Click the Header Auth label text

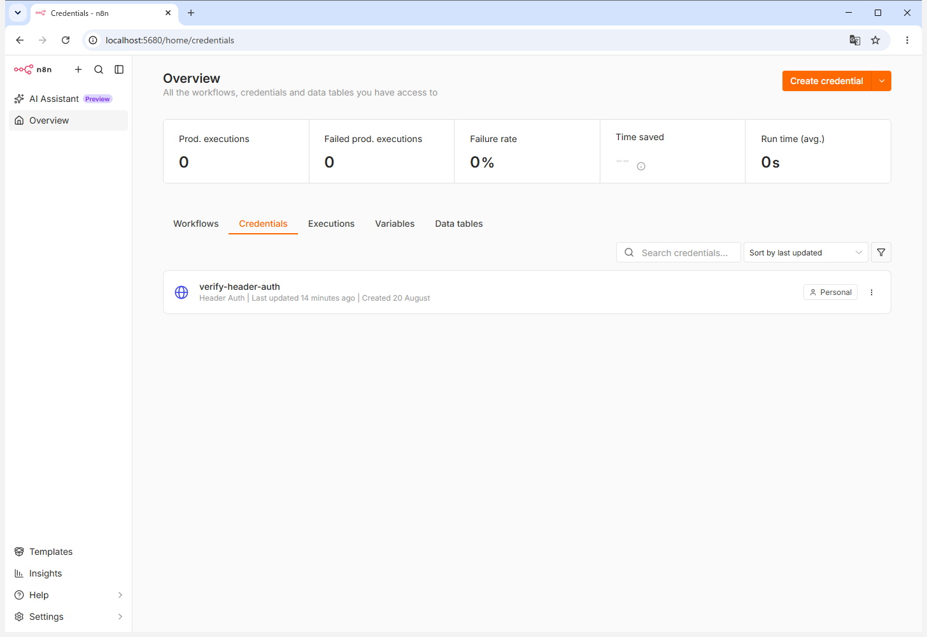pos(222,298)
